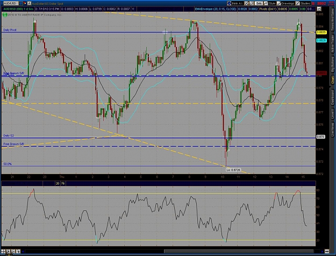Click the green info icon on chart
336x256 pixels.
click(5, 14)
